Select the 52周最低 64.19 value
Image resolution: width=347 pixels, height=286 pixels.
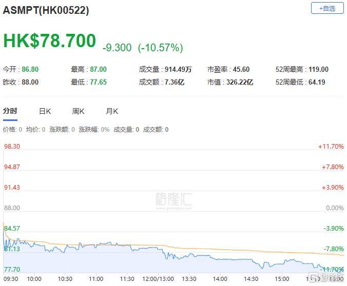300,82
